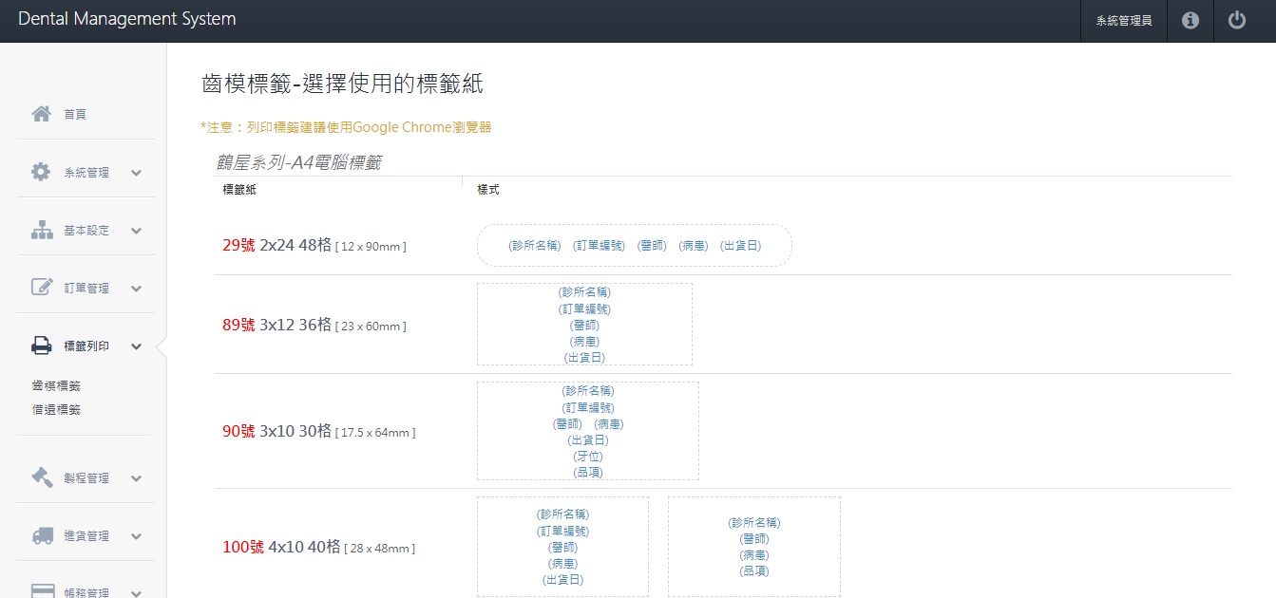Click the edit icon for 訂單管理

tap(41, 288)
